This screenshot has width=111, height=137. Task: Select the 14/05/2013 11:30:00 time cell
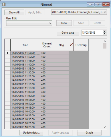pyautogui.click(x=25, y=72)
